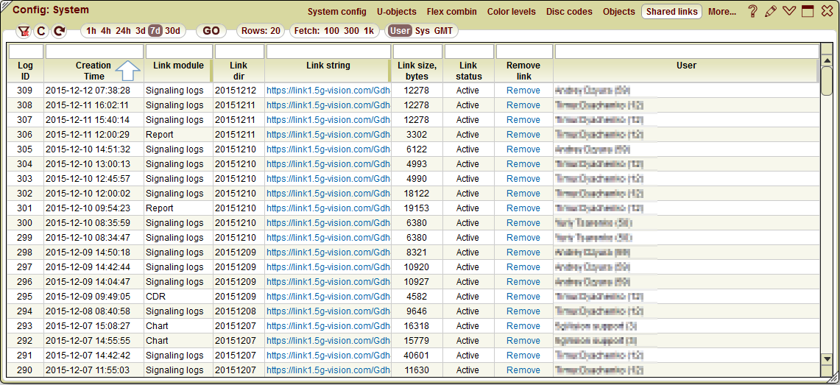Switch time zone to GMT
The height and width of the screenshot is (385, 840).
(443, 31)
